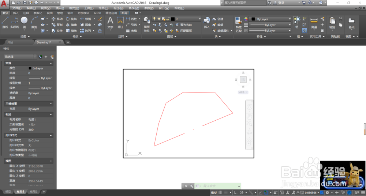This screenshot has width=366, height=196.
Task: Select the 文字 text tool
Action: click(110, 23)
